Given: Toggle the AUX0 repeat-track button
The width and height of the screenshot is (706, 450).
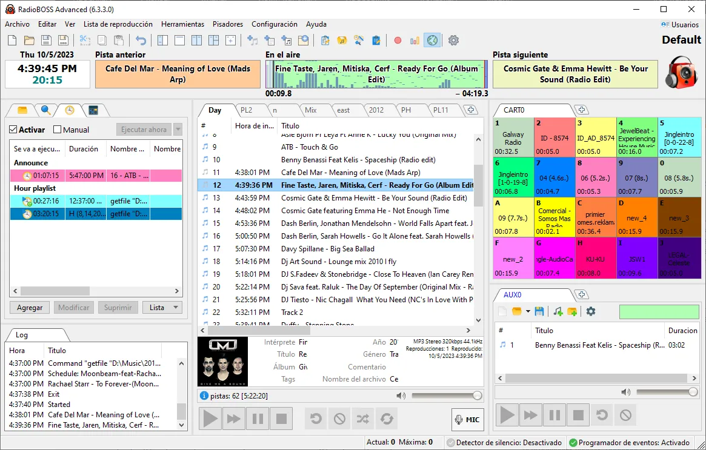Looking at the screenshot, I should (602, 415).
